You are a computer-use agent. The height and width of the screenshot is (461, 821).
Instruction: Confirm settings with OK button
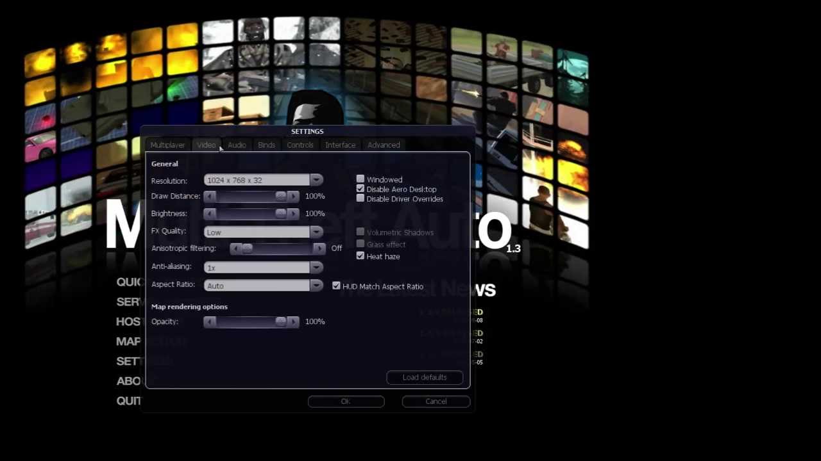[346, 401]
